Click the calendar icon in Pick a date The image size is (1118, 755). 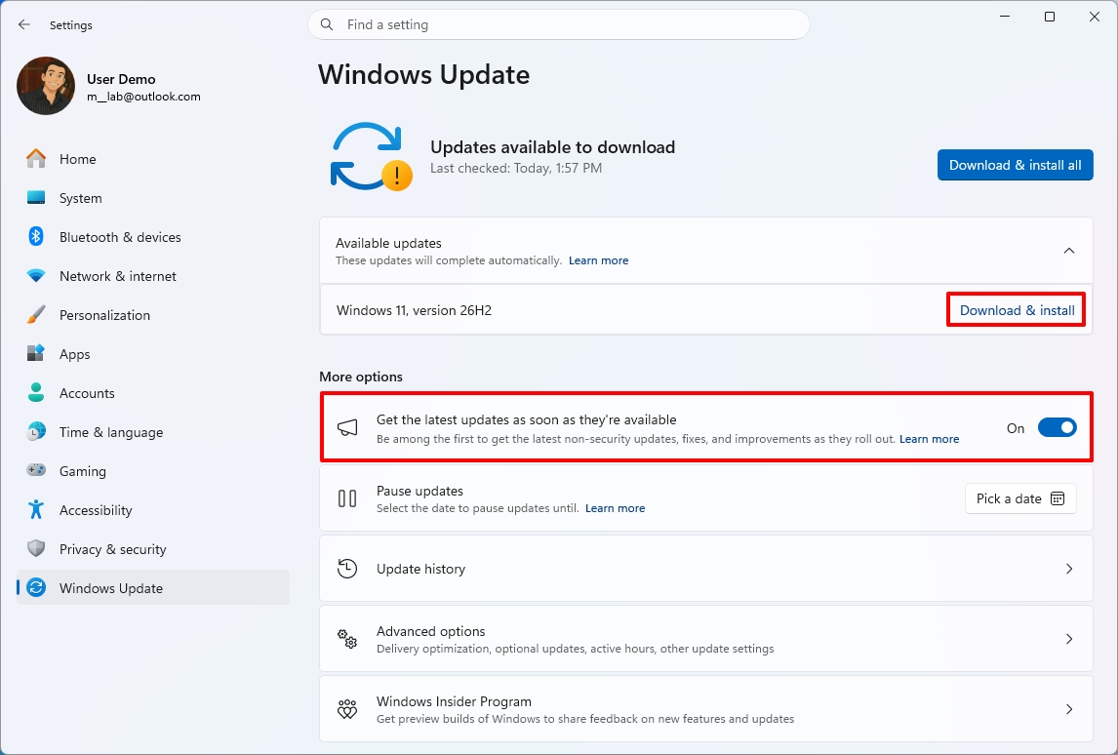(1058, 498)
